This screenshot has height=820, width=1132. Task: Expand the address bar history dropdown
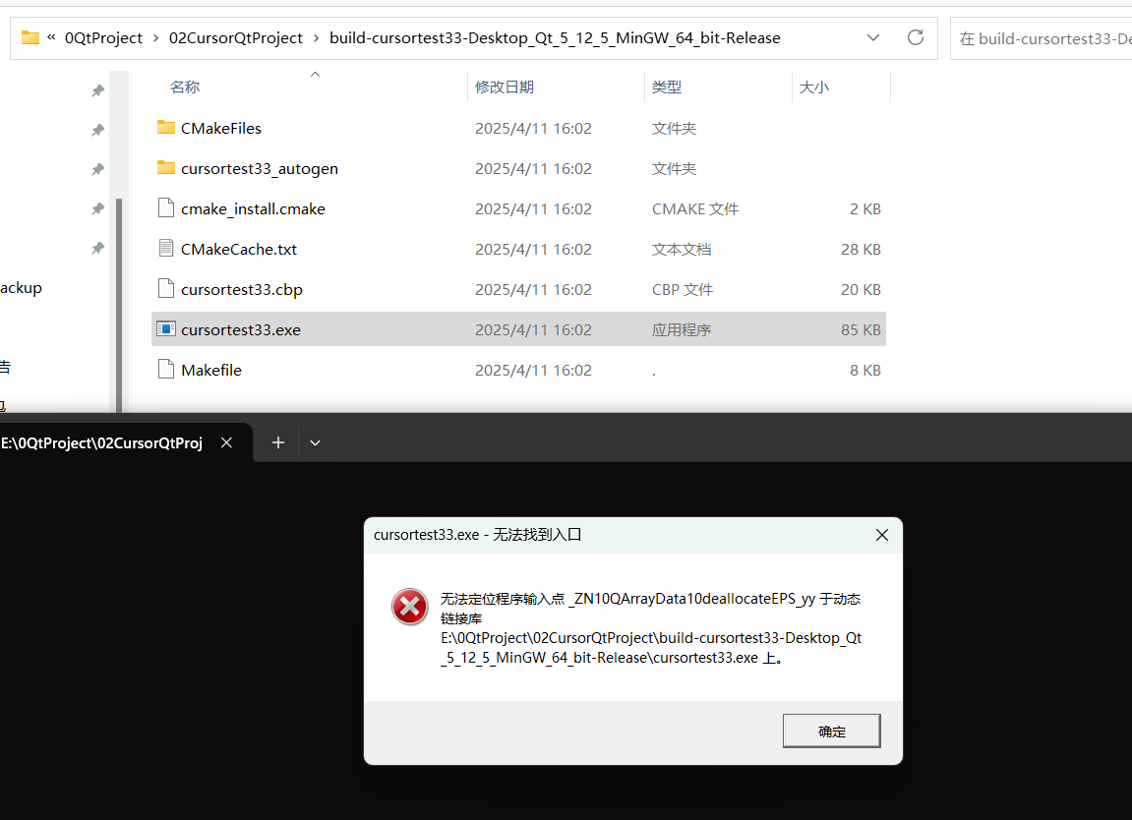[872, 37]
